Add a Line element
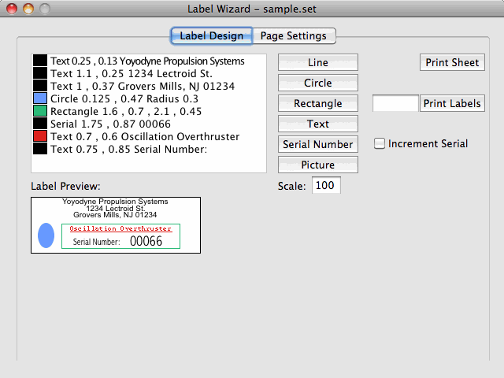 pyautogui.click(x=318, y=62)
